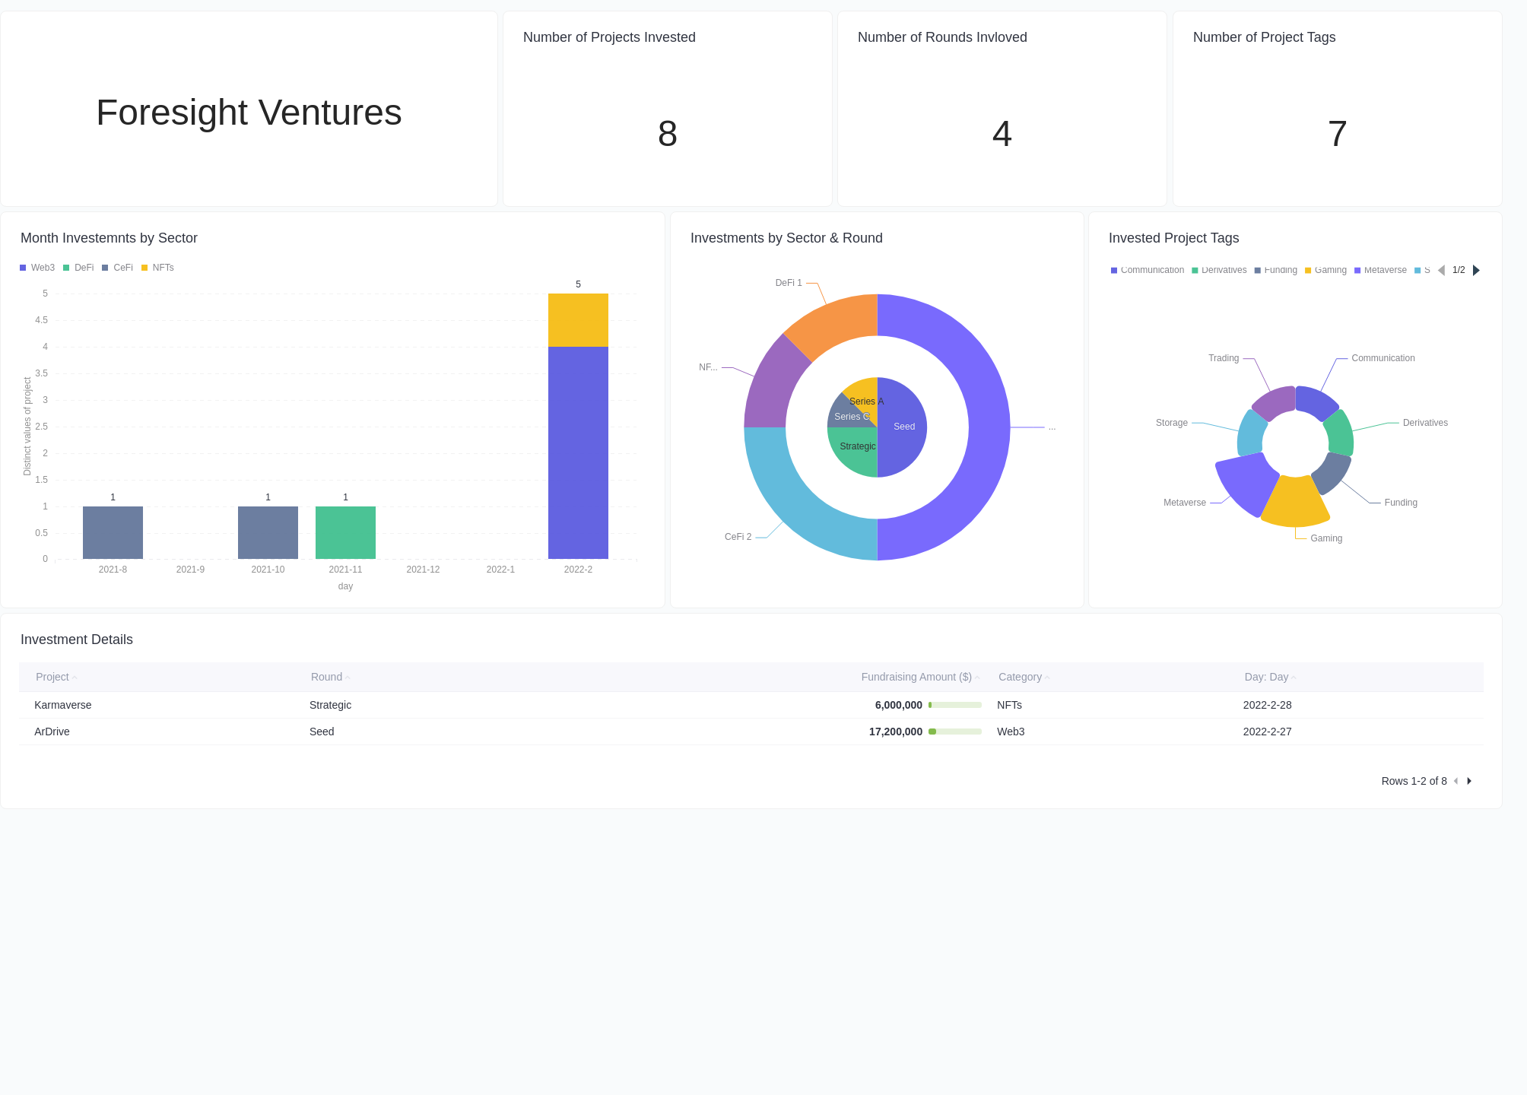Image resolution: width=1527 pixels, height=1095 pixels.
Task: Click the Number of Projects Invested value 8
Action: click(x=667, y=134)
